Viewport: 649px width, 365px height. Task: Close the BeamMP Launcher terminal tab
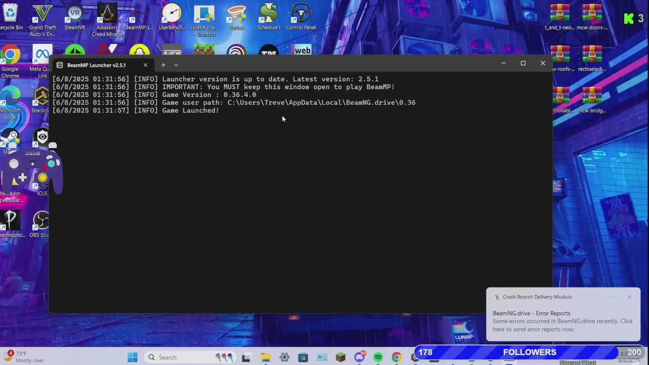(146, 65)
